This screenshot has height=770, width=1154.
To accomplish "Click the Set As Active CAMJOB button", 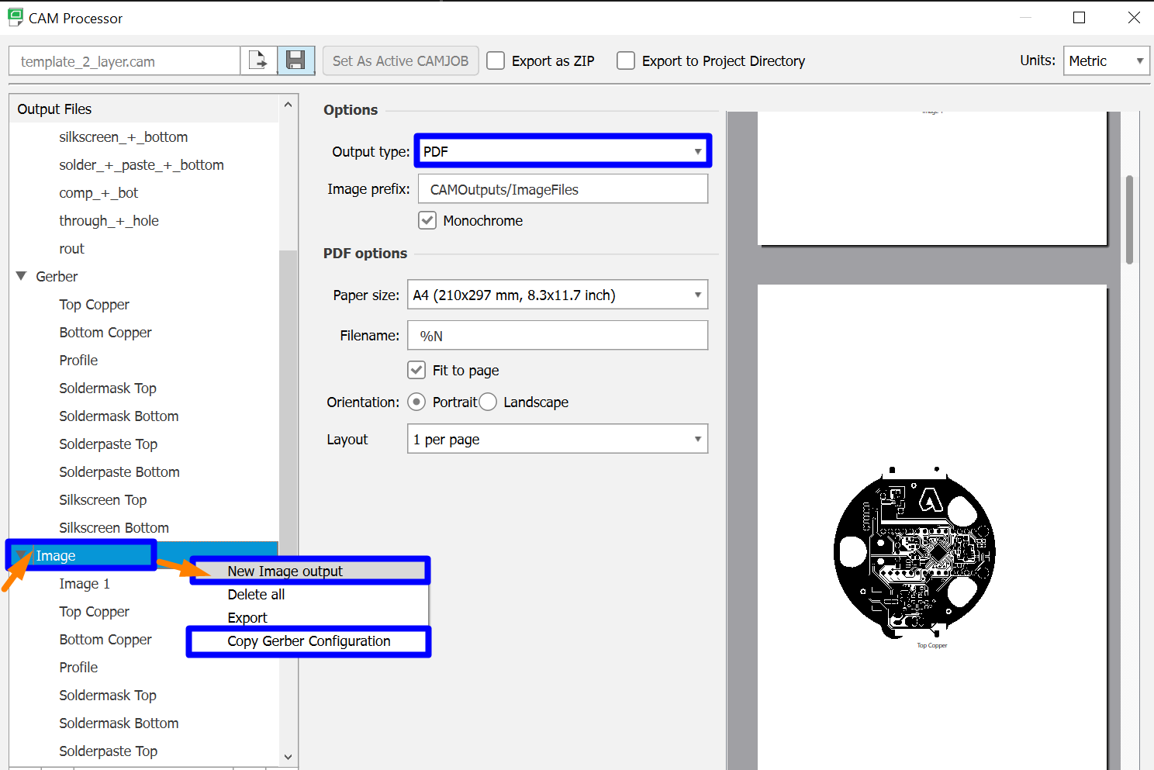I will 400,60.
